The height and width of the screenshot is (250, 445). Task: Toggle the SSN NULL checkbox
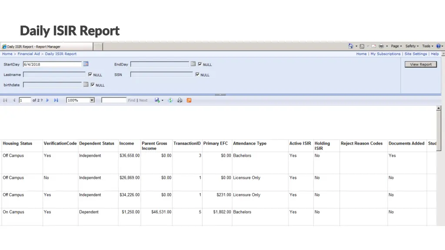197,74
